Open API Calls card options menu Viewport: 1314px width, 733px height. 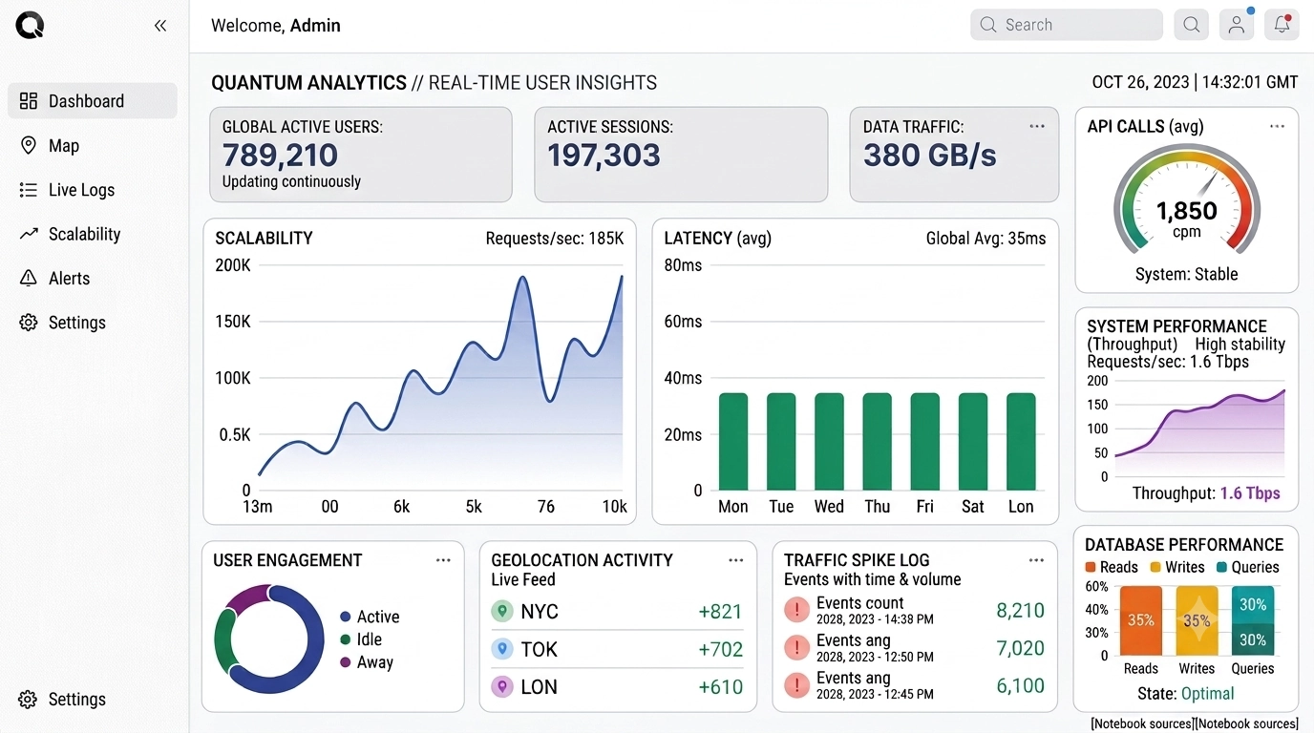pos(1277,126)
